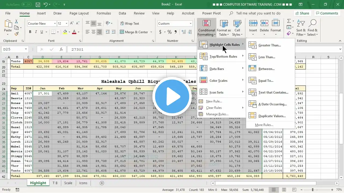344x193 pixels.
Task: Switch to Page Layout view in status bar
Action: pyautogui.click(x=284, y=190)
